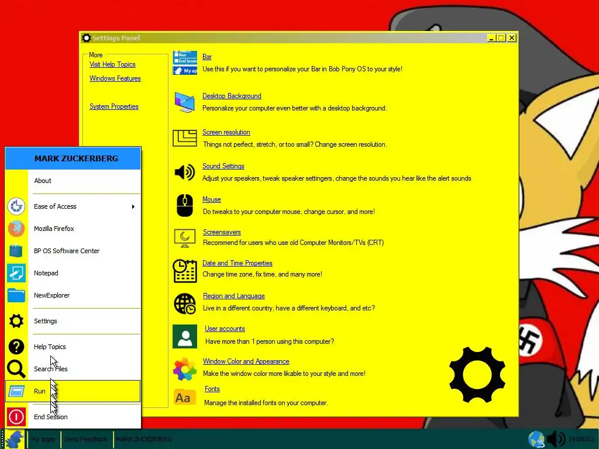This screenshot has height=449, width=599.
Task: Click the network globe tray icon
Action: 536,439
